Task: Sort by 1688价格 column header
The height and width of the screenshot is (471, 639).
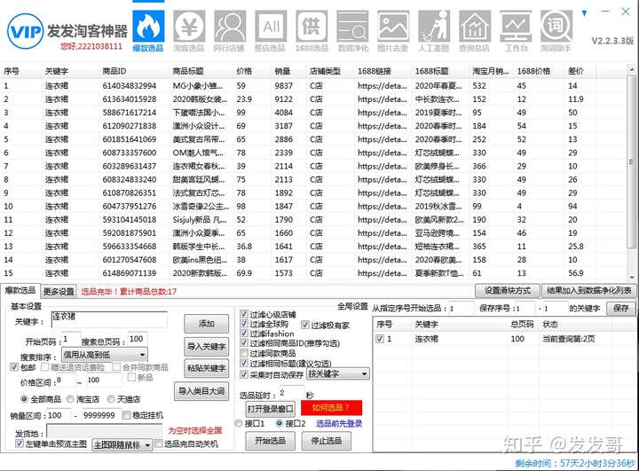Action: 533,71
